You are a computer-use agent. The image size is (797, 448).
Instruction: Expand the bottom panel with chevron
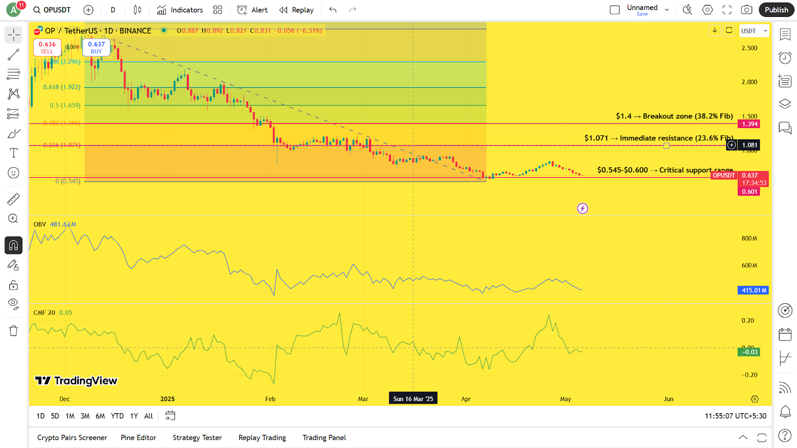[x=743, y=438]
